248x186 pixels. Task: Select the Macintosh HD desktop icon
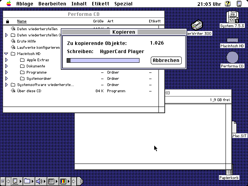tap(232, 40)
